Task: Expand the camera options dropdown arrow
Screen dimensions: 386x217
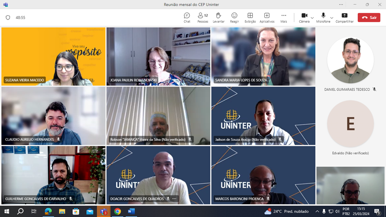Action: click(312, 18)
